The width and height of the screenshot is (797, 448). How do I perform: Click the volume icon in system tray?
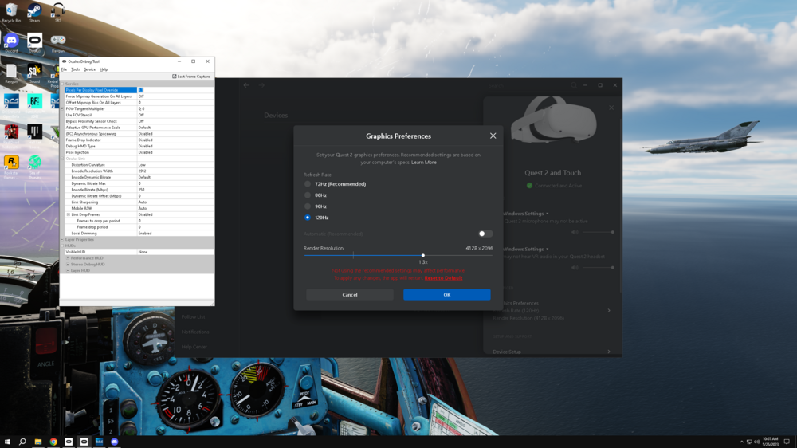coord(756,442)
